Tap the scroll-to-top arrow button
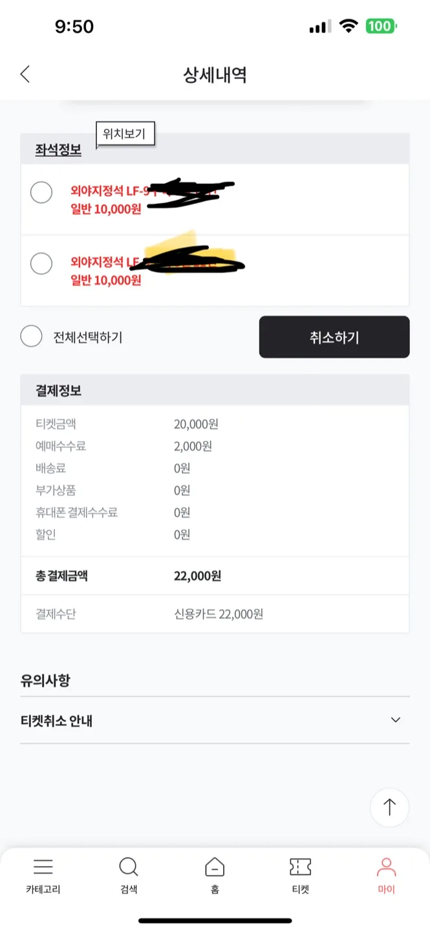 [389, 807]
